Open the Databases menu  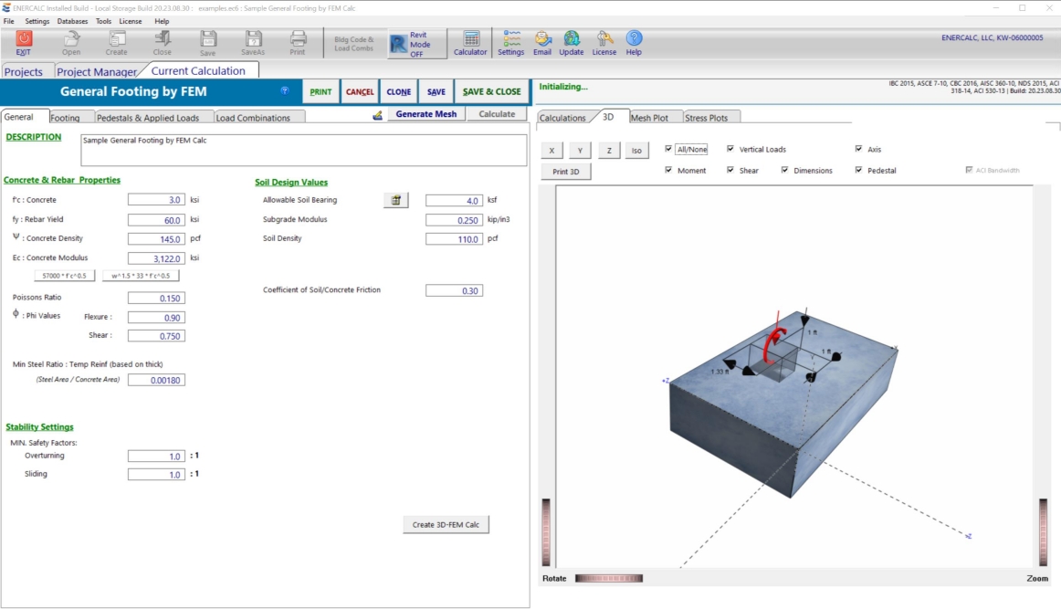coord(72,21)
